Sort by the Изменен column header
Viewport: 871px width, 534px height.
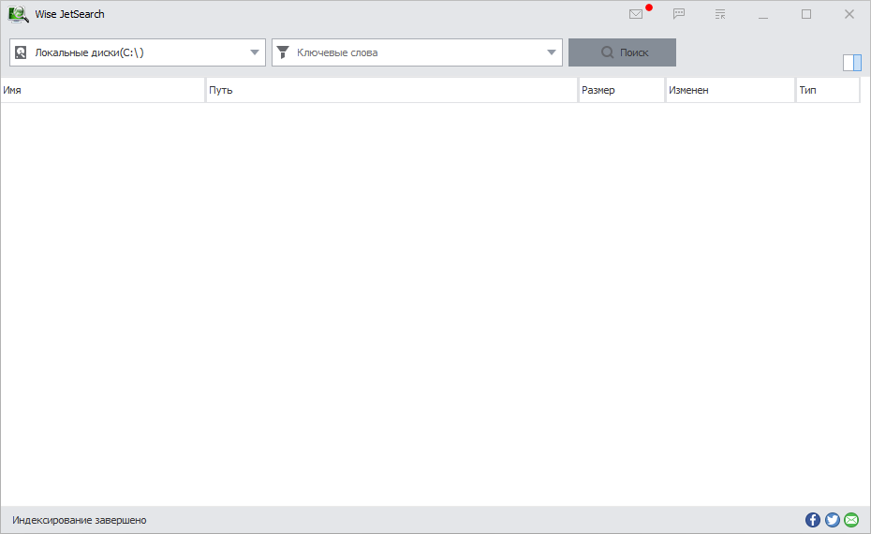[731, 90]
